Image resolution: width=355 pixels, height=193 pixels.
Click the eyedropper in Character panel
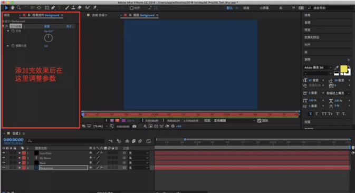point(337,67)
